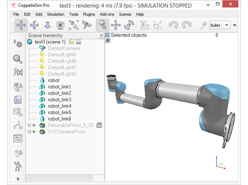
Task: Toggle the small square view button
Action: pyautogui.click(x=108, y=40)
